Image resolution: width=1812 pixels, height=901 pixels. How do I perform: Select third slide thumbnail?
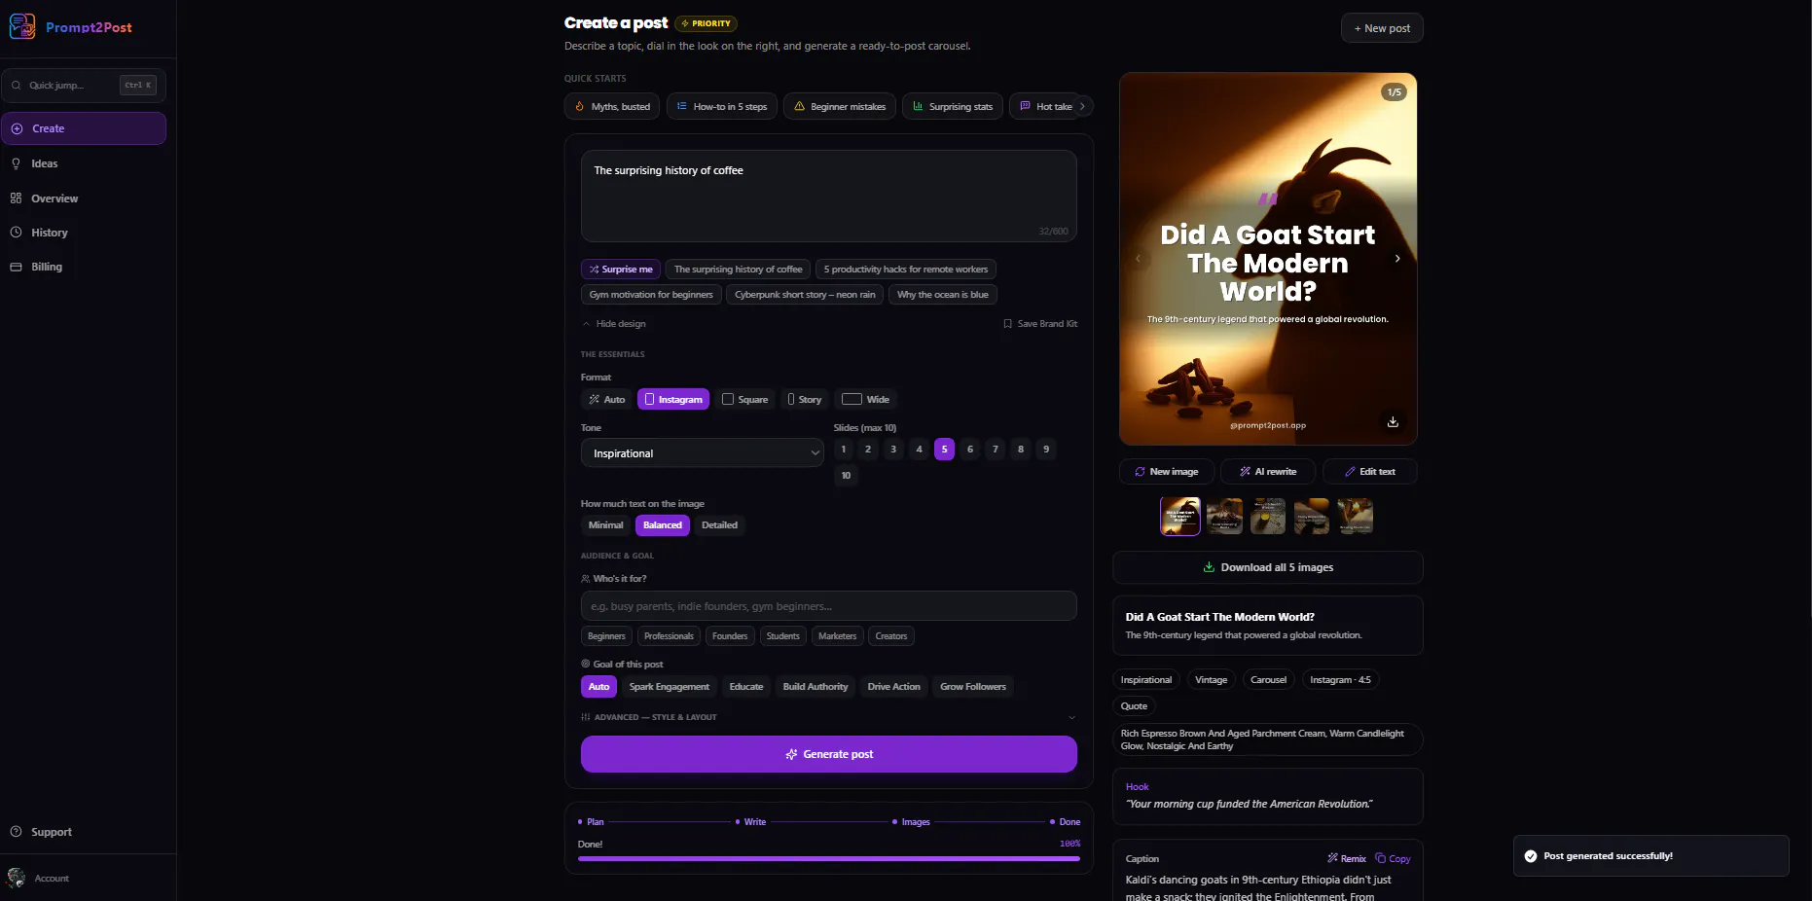pos(1268,517)
